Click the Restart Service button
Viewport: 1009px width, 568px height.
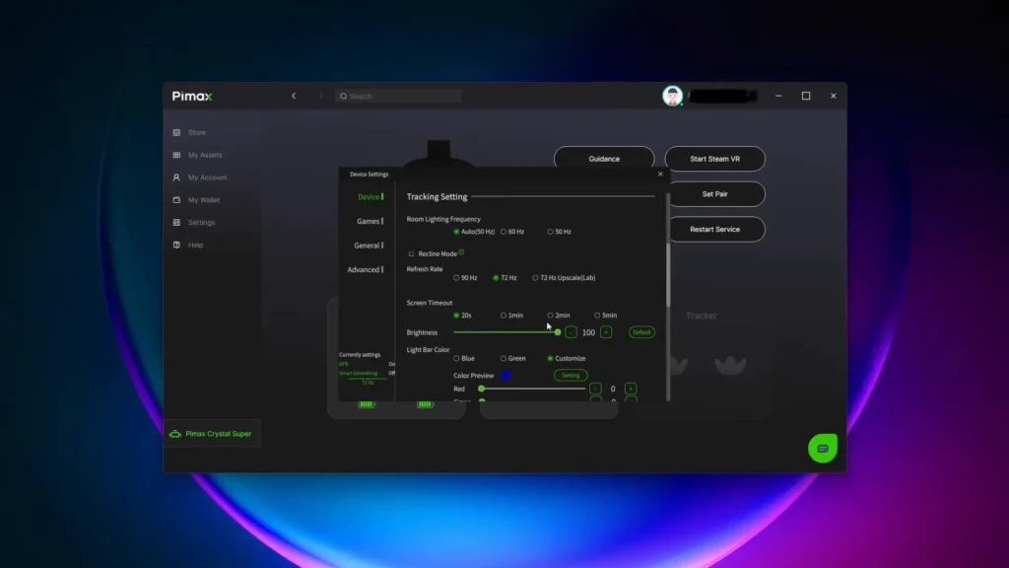click(715, 229)
